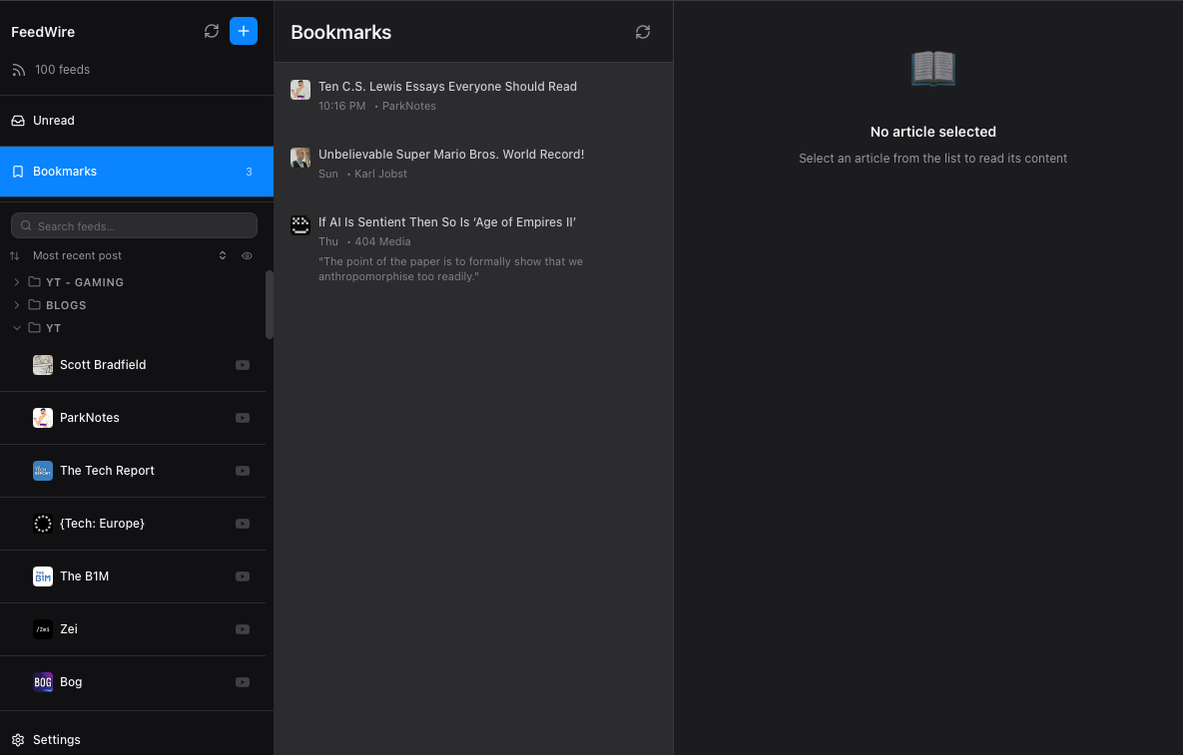Click YouTube icon on The Tech Report row

[x=243, y=470]
